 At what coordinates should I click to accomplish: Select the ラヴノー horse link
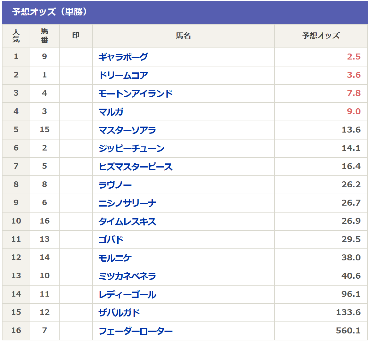(115, 185)
